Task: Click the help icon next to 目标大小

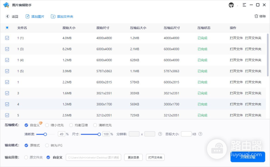Action: pos(200,134)
